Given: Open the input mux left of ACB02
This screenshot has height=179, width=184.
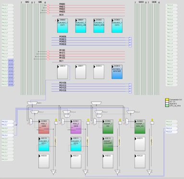Looking at the screenshot, I should click(95, 122).
